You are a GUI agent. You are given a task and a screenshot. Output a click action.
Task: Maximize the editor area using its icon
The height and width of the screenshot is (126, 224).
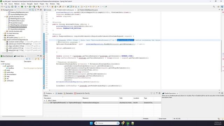point(222,10)
